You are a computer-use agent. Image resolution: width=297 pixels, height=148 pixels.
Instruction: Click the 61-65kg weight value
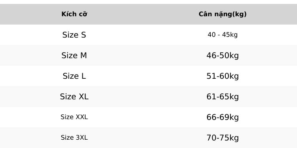pos(223,97)
